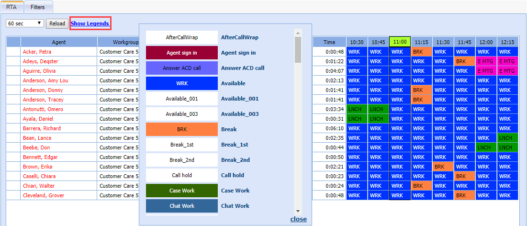The height and width of the screenshot is (226, 527).
Task: Switch to the Filters tab
Action: coord(38,8)
